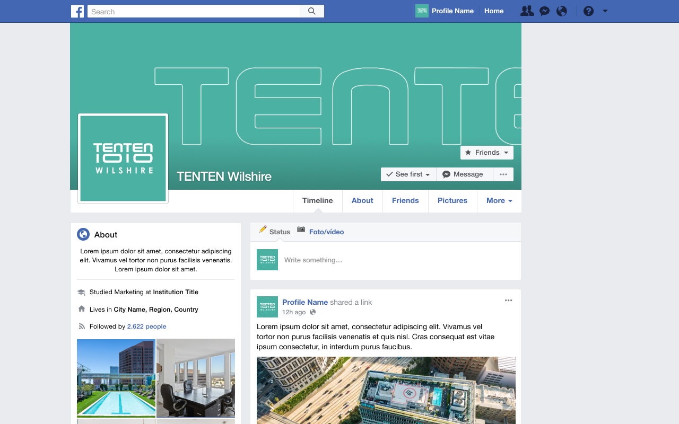This screenshot has height=424, width=679.
Task: Click the camera icon next to Foto/vídeo
Action: [301, 229]
